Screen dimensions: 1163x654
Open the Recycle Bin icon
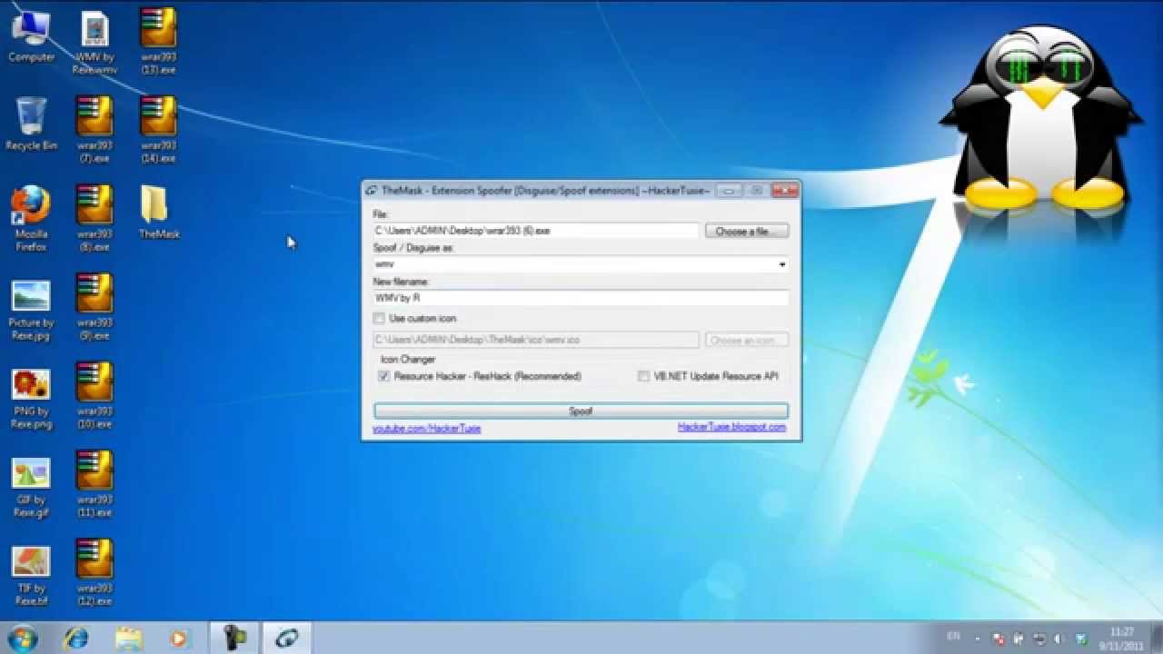(31, 124)
